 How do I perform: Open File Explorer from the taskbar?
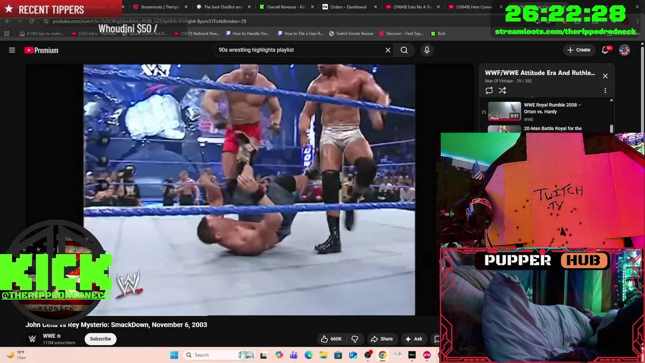pyautogui.click(x=323, y=355)
